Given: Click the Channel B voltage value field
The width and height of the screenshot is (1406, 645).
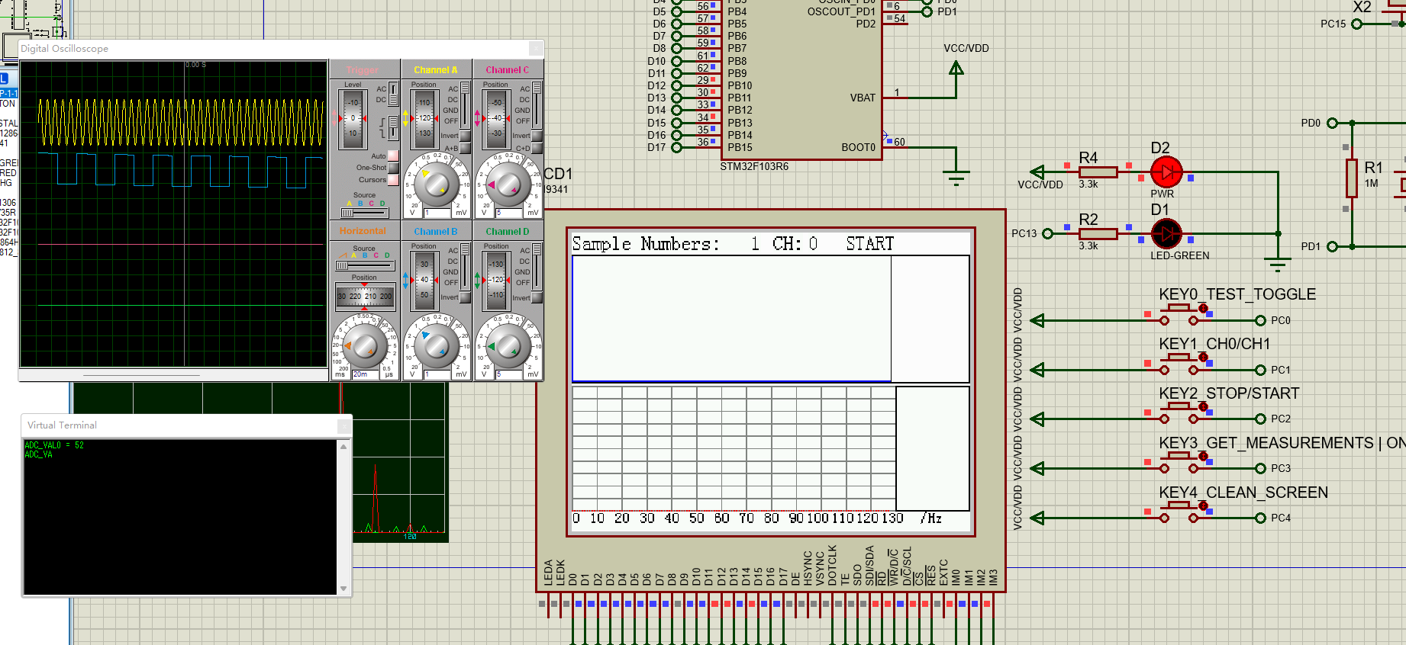Looking at the screenshot, I should click(439, 374).
